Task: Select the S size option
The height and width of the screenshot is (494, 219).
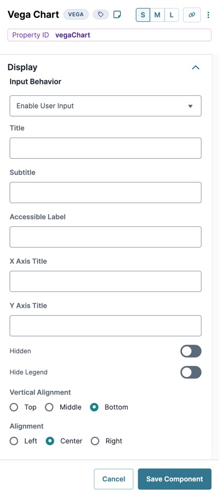Action: [143, 15]
